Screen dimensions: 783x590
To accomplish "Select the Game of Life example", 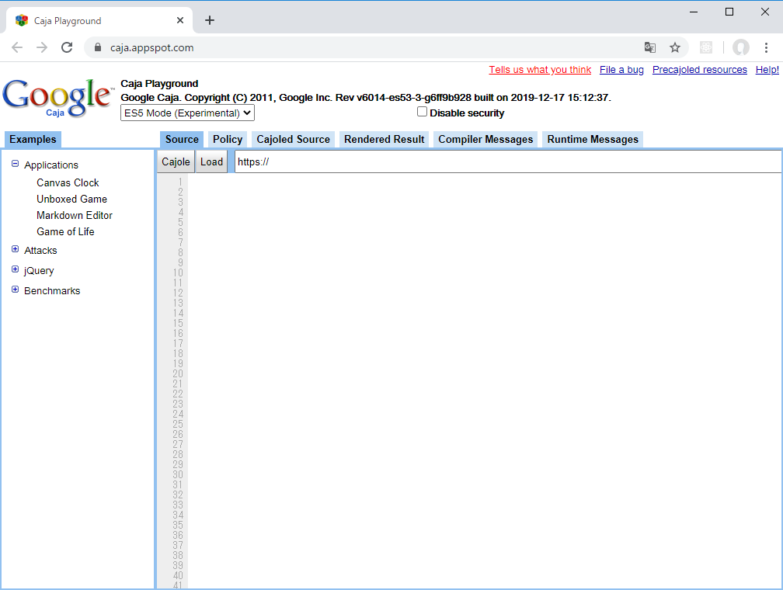I will coord(65,231).
